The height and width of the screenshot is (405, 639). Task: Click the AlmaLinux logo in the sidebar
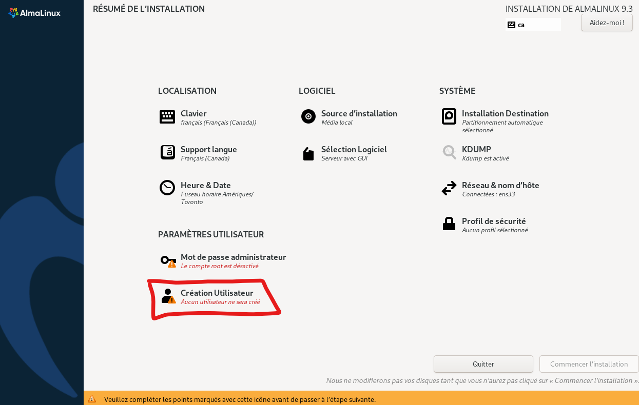(x=34, y=13)
